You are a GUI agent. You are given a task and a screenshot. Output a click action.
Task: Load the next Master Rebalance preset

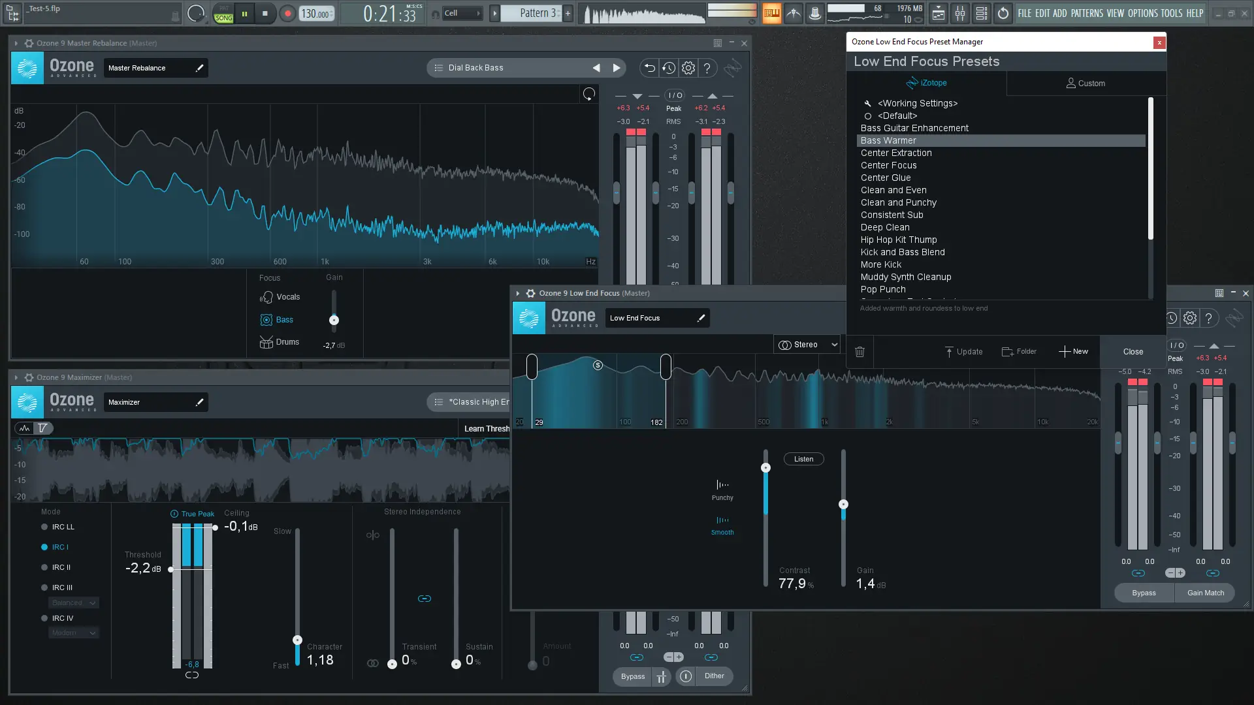click(616, 68)
